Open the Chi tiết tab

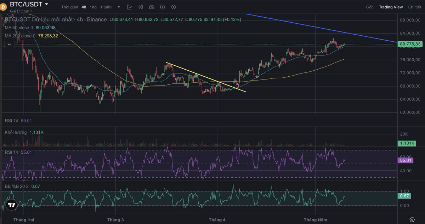(x=414, y=7)
